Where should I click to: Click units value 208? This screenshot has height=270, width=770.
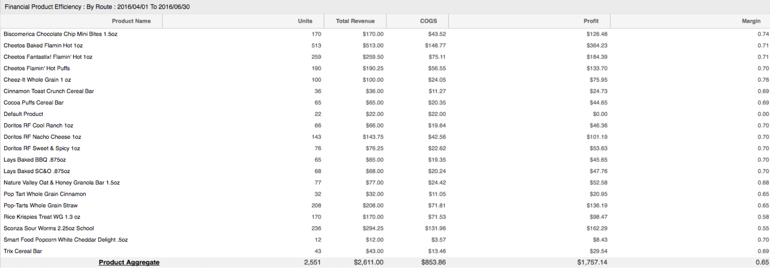[316, 205]
